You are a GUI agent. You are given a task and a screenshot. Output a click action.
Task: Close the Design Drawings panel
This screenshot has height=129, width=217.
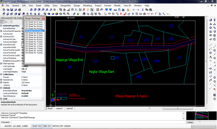(44, 18)
